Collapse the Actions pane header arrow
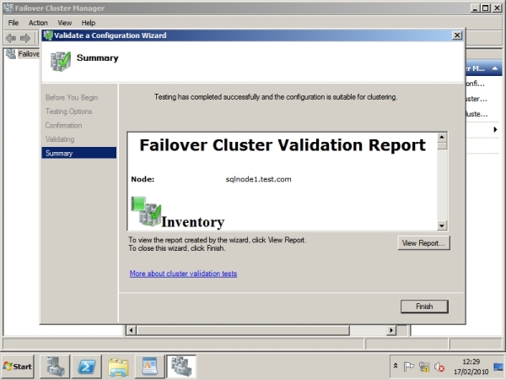 pos(495,68)
